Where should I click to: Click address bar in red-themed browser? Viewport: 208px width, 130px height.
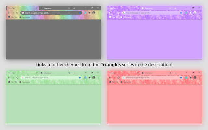152,78
